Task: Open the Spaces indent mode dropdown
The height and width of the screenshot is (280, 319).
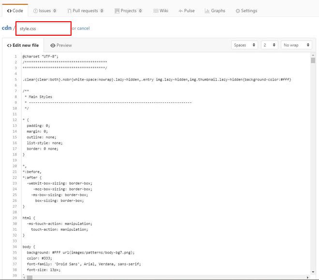Action: click(x=245, y=45)
